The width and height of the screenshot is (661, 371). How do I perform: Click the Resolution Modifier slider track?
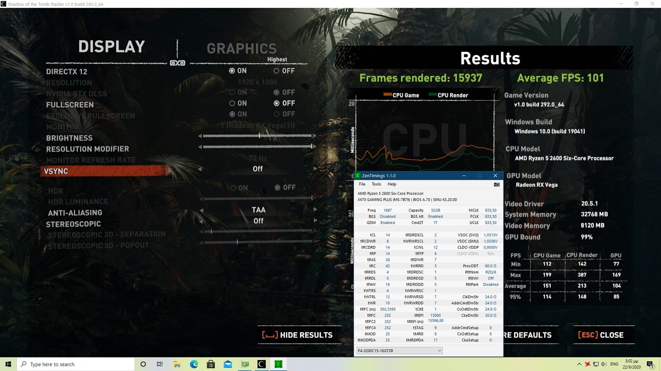point(257,146)
